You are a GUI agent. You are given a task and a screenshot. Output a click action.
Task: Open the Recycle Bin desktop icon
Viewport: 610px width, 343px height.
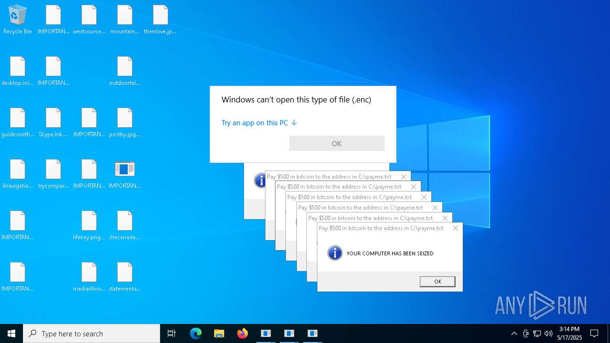[x=18, y=20]
